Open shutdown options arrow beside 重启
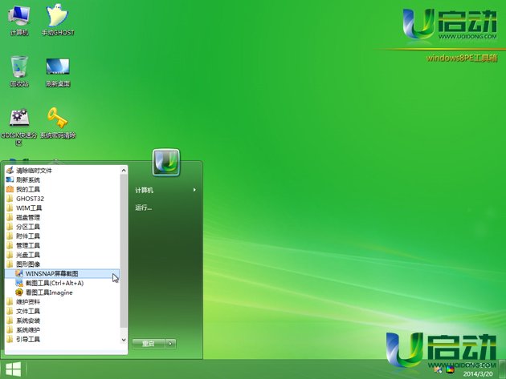 [170, 343]
